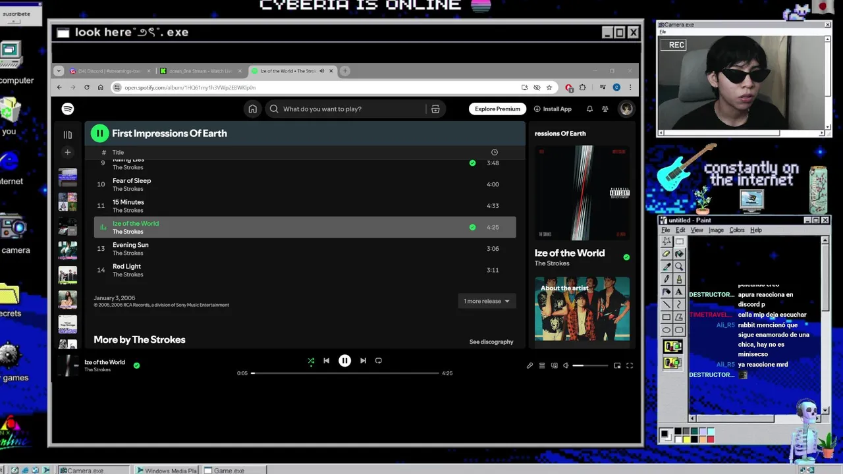843x474 pixels.
Task: Open the play queue
Action: tap(542, 365)
